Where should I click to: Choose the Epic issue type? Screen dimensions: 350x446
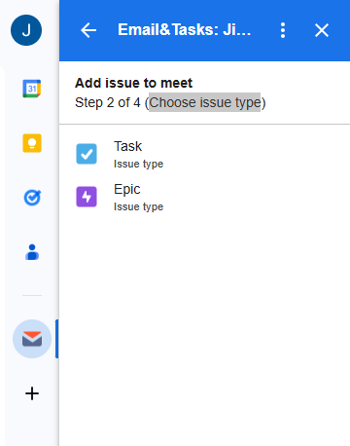point(204,197)
